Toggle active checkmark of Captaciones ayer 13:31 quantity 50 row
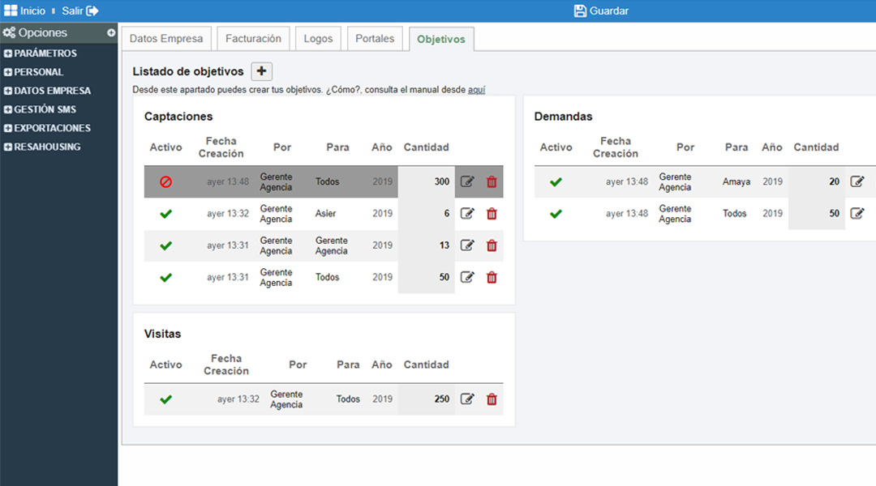 (x=166, y=277)
